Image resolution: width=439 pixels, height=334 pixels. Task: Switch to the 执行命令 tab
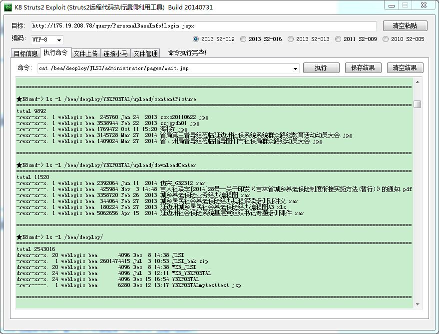pos(56,52)
